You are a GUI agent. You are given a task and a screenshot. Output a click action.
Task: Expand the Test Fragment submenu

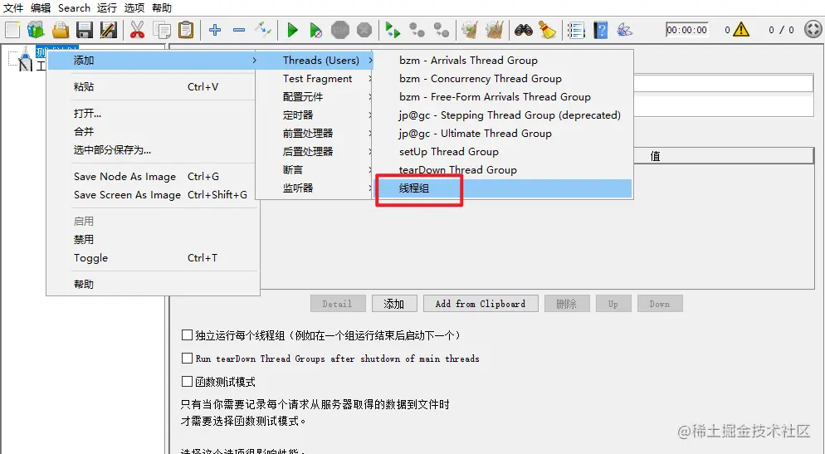point(314,79)
